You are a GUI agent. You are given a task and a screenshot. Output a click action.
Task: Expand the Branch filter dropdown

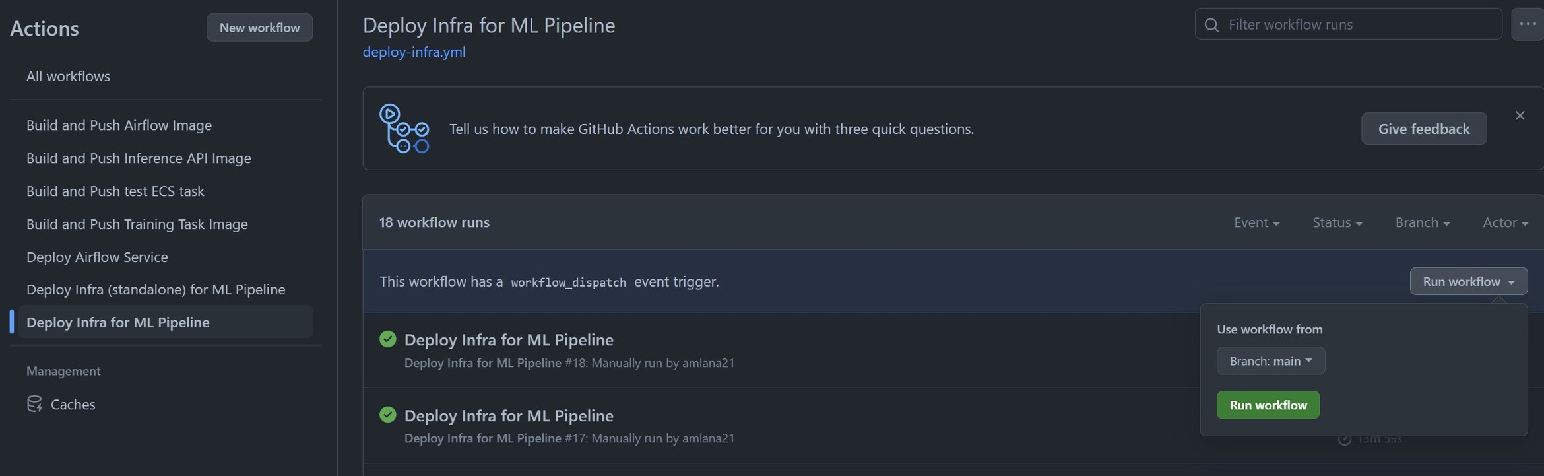(x=1422, y=222)
